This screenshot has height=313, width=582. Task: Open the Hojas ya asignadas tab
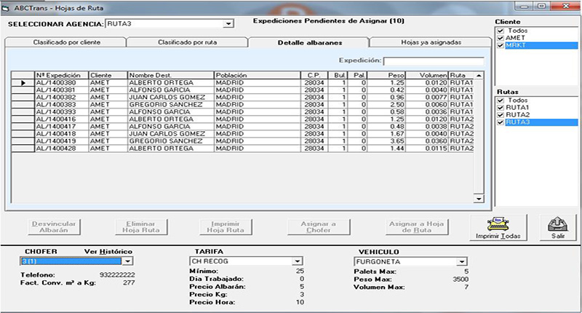pos(431,42)
